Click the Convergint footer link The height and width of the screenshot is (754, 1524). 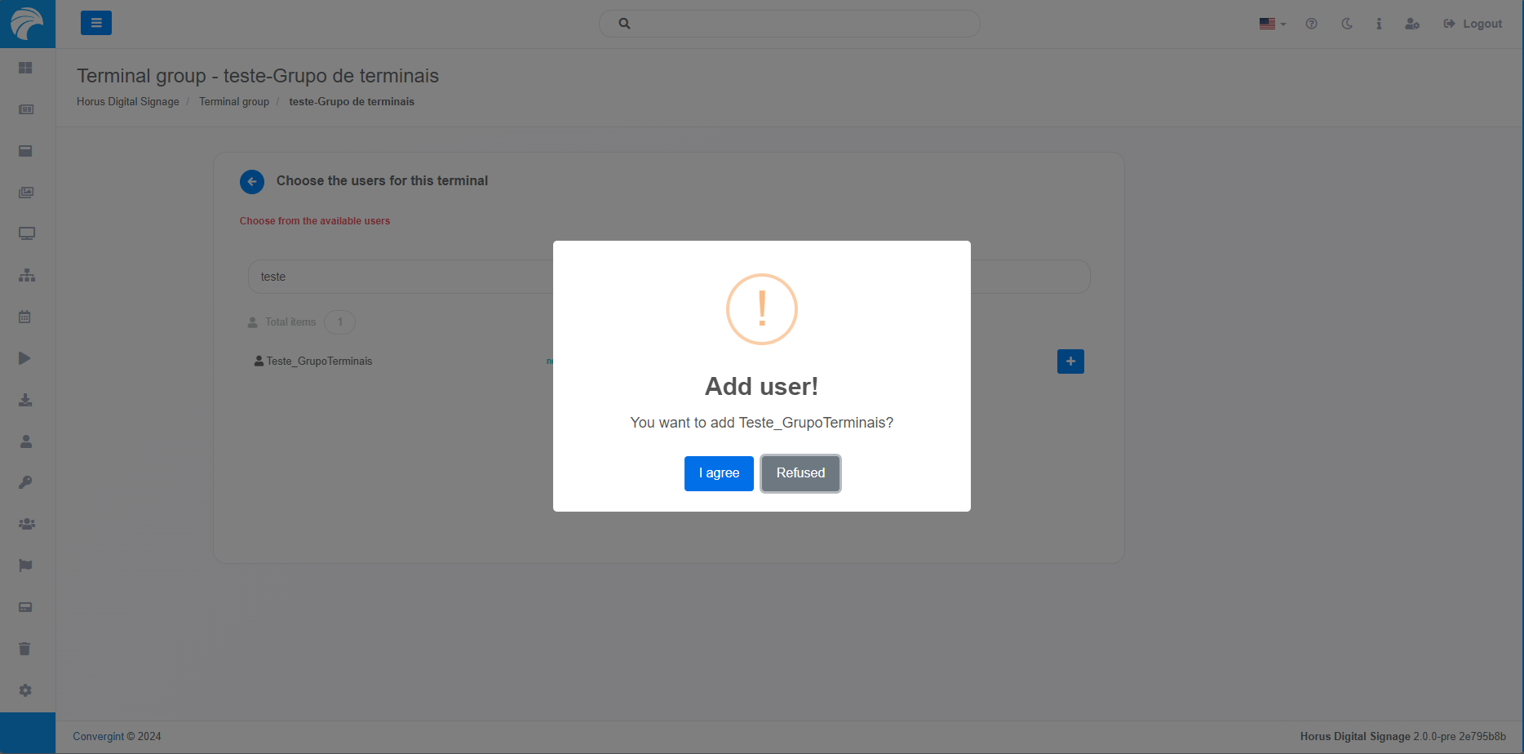[99, 736]
